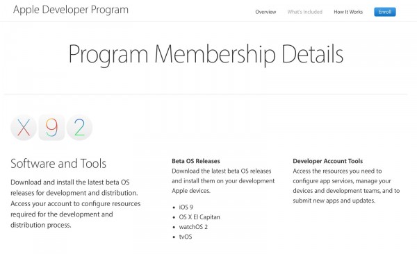Click the Software and Tools heading

[58, 163]
